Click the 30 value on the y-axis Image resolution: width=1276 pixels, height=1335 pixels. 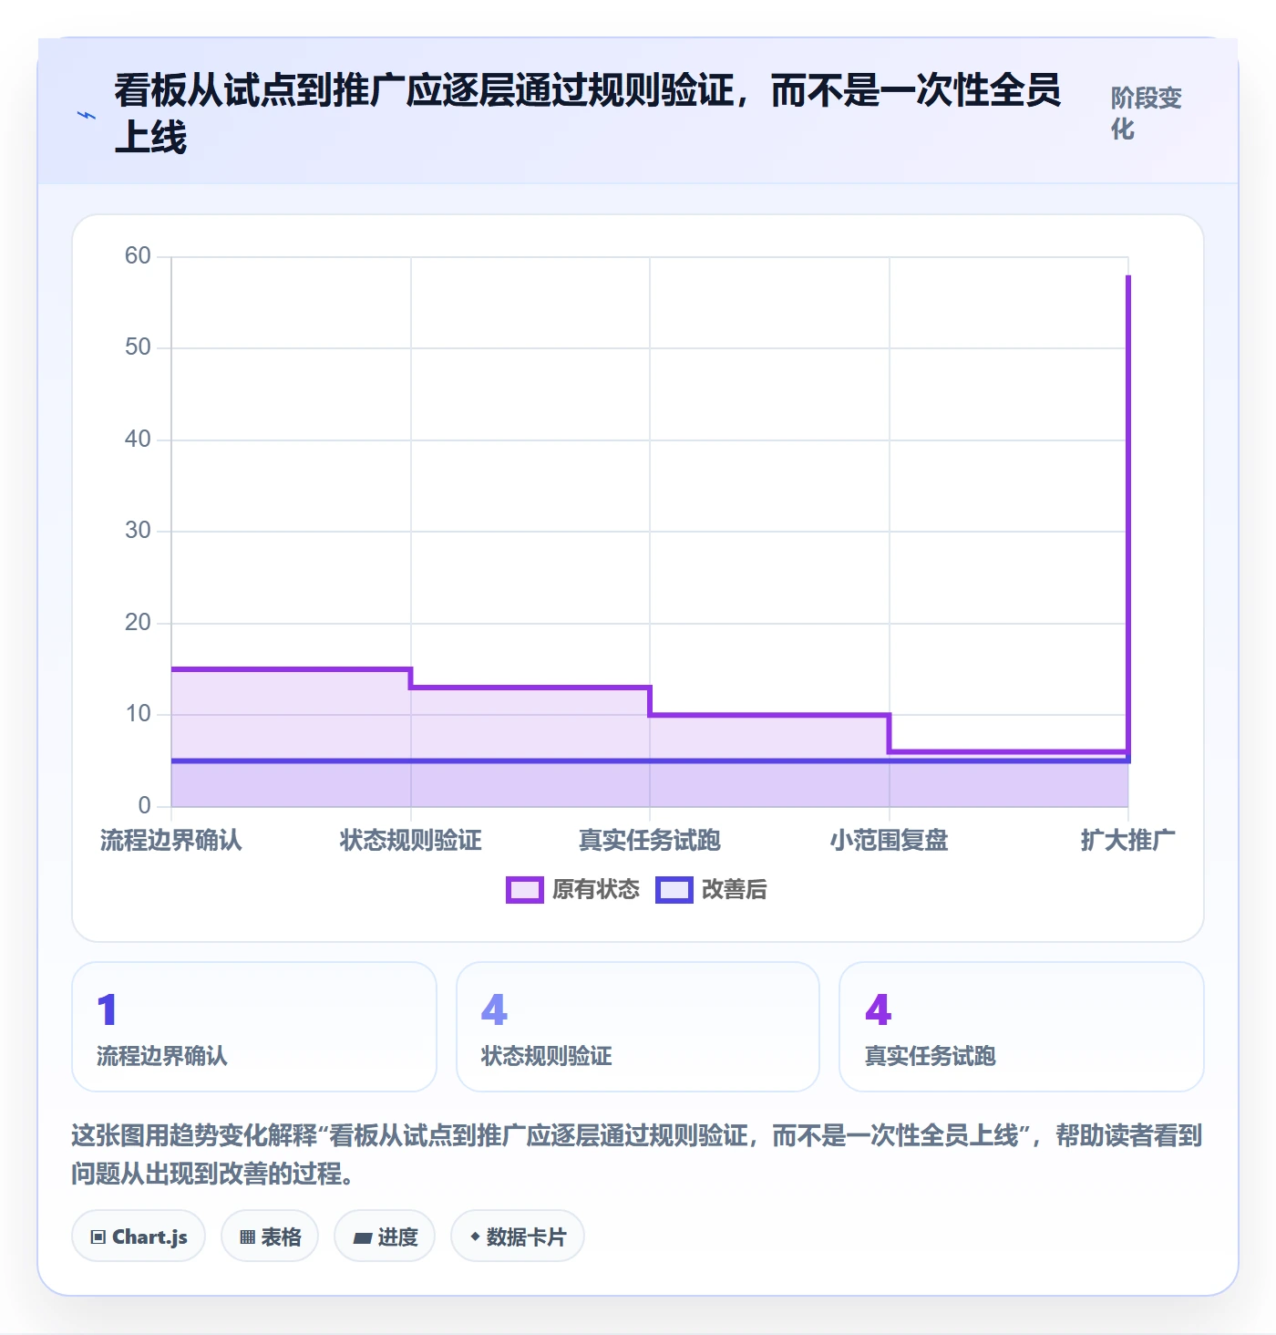[138, 530]
